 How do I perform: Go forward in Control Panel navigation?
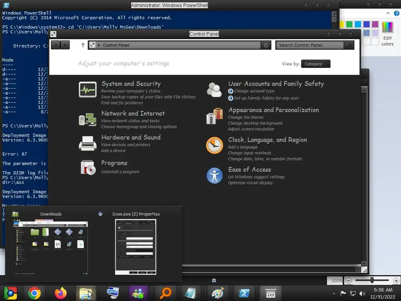tap(65, 45)
